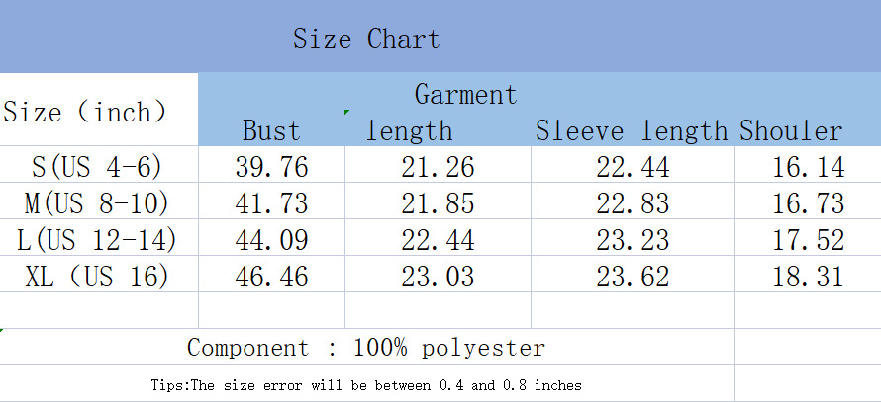Click garment length 21.26 cell
This screenshot has width=881, height=402.
coord(438,166)
